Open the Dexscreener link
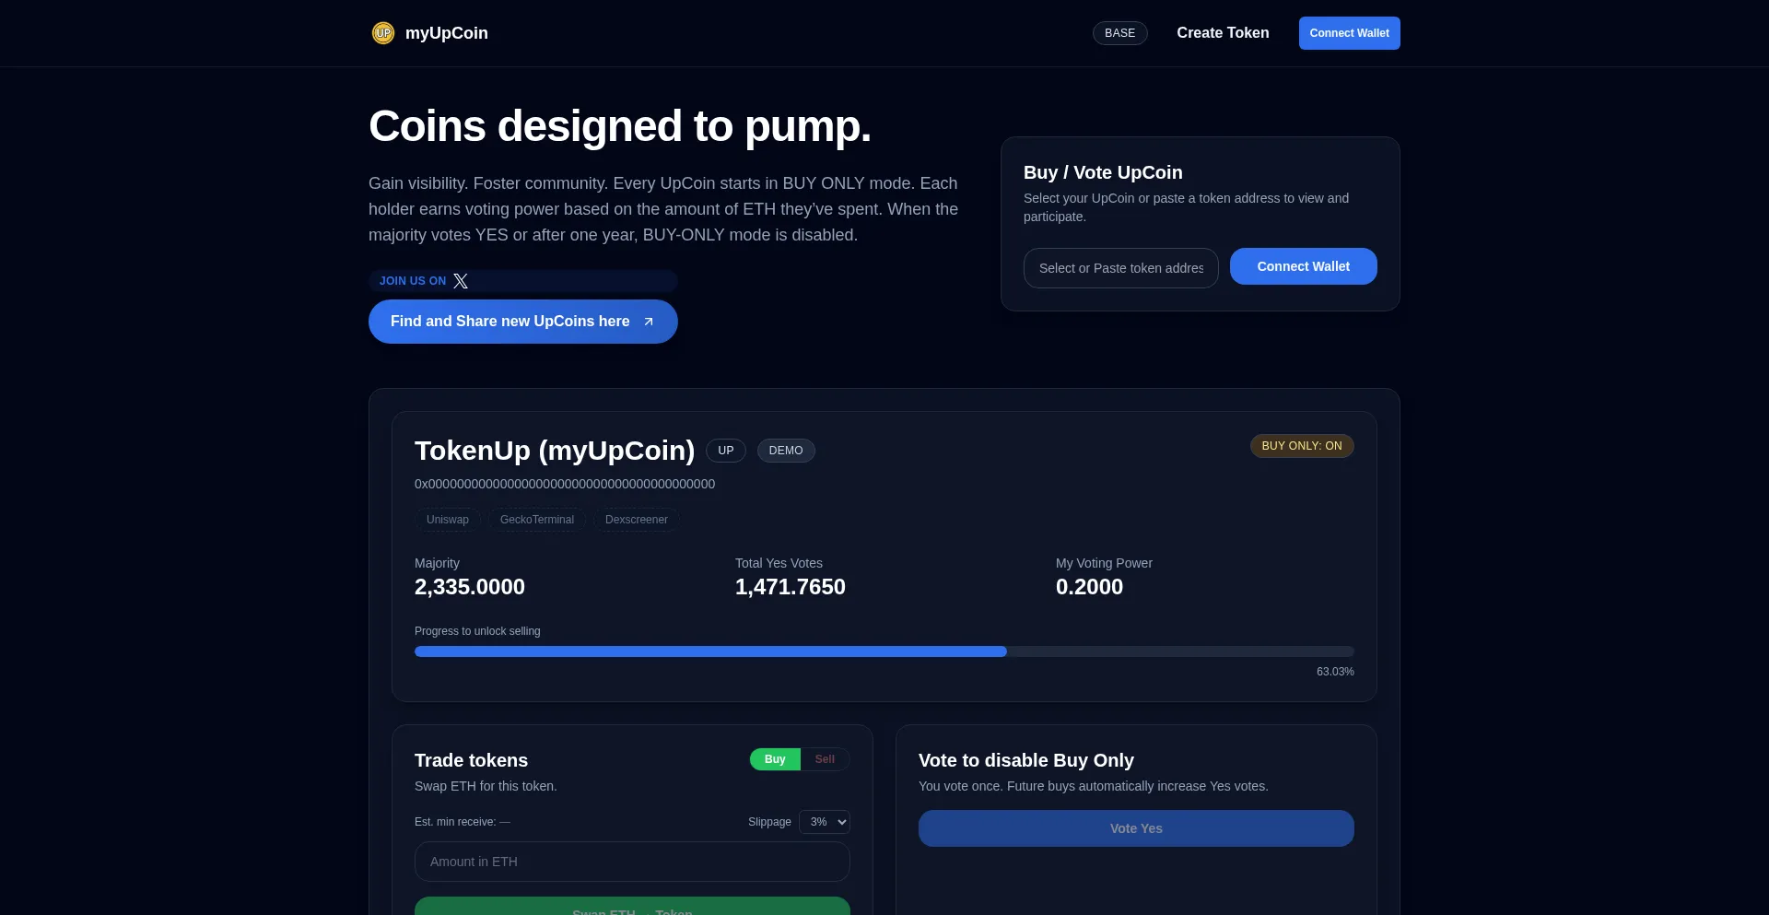1769x915 pixels. pos(636,519)
